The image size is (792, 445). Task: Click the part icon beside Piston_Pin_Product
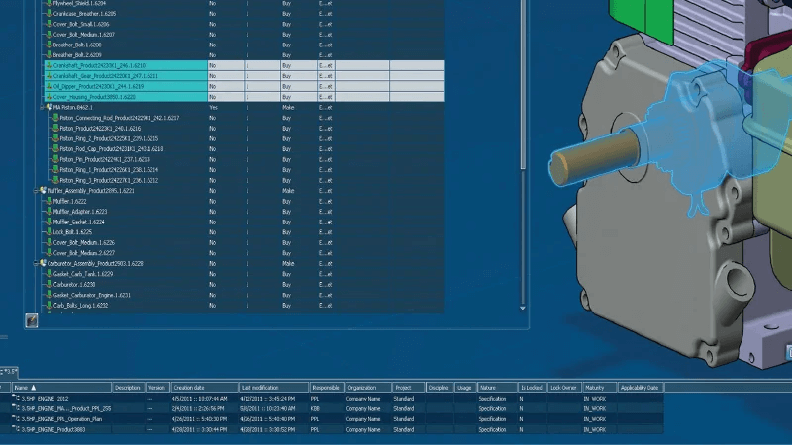tap(56, 159)
